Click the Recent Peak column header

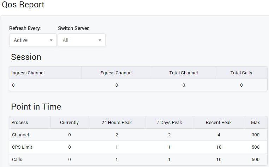tap(219, 123)
